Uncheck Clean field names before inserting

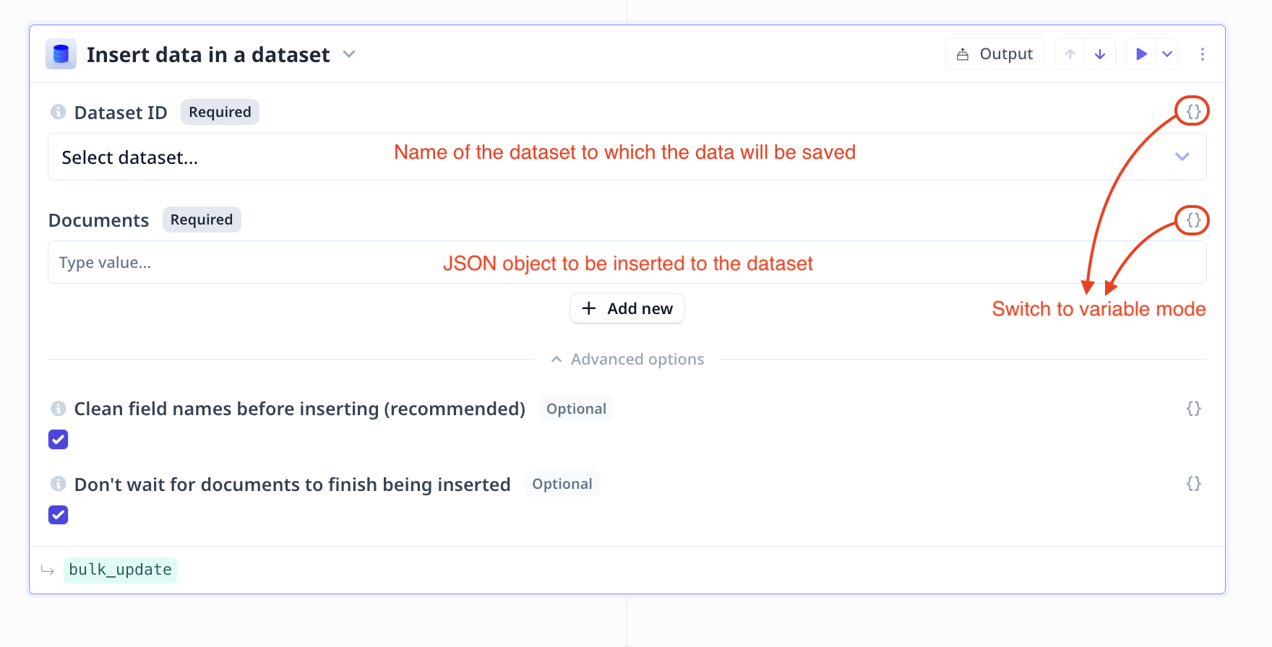tap(59, 439)
